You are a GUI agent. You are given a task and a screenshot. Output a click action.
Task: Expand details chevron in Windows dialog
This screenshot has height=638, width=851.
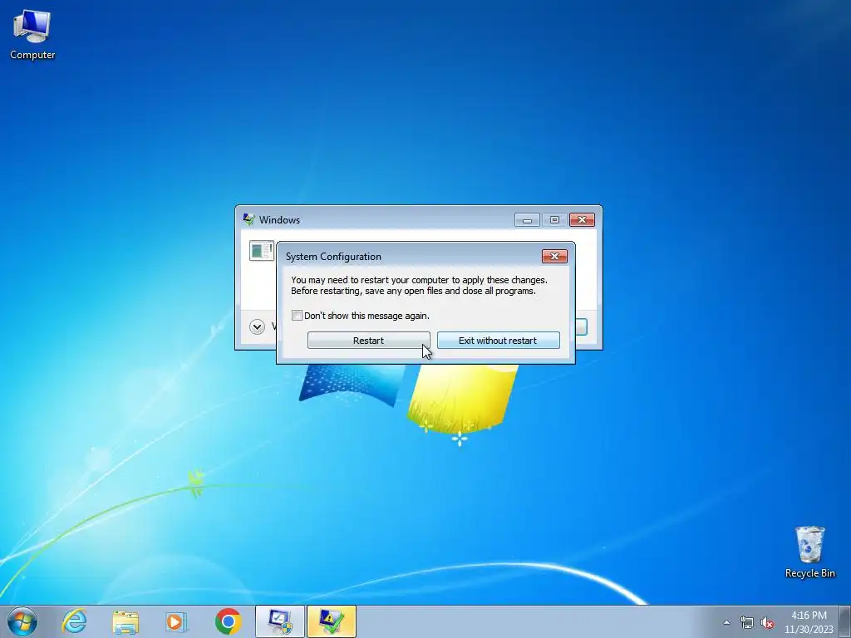pos(258,326)
